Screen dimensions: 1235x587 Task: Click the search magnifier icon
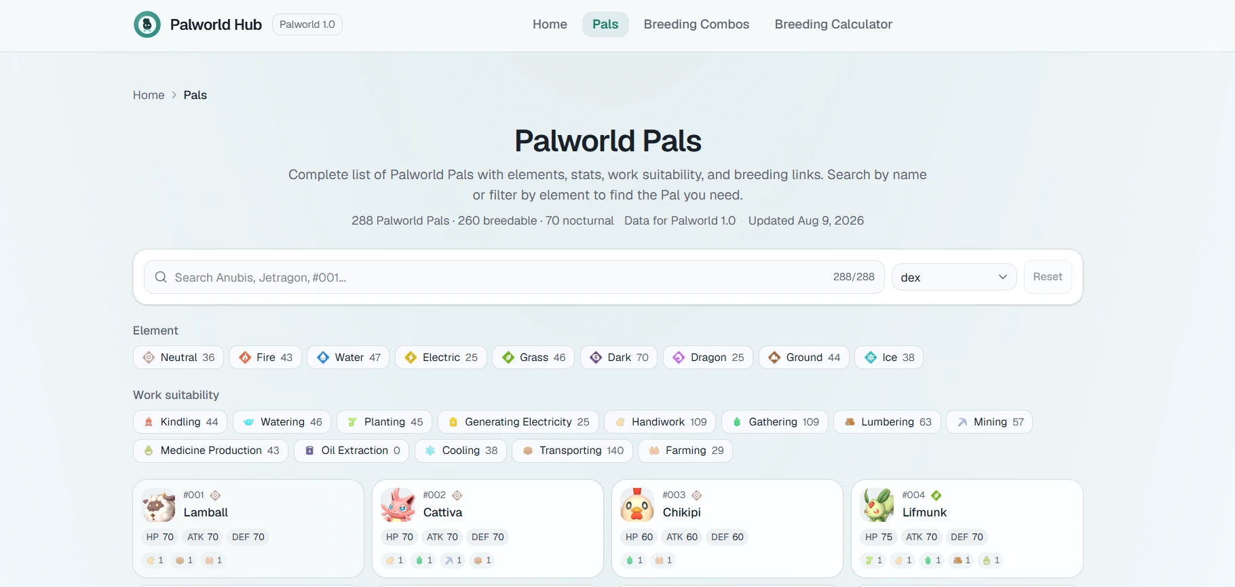point(161,277)
